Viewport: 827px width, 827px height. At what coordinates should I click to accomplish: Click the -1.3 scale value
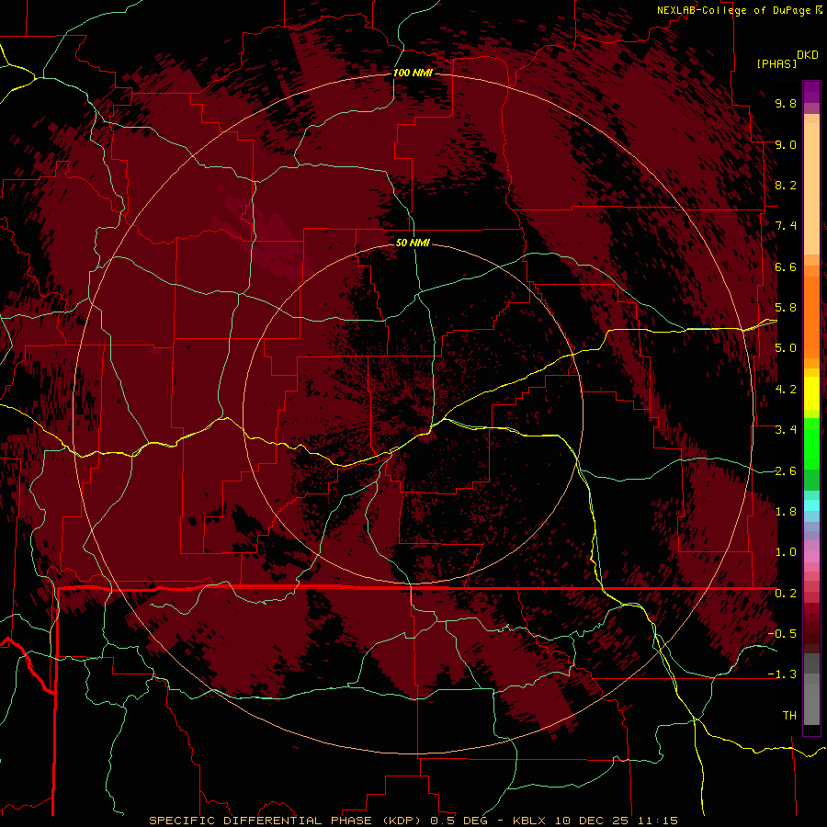point(782,674)
